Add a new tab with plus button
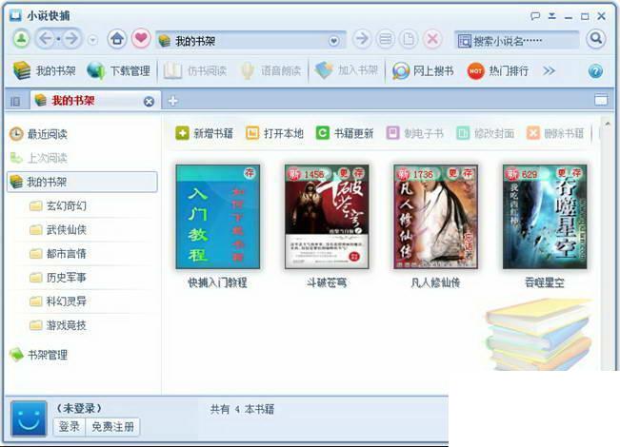Image resolution: width=620 pixels, height=447 pixels. [x=172, y=101]
